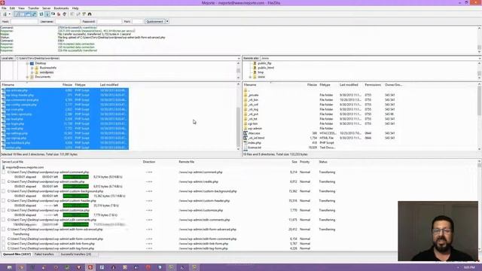Click the Quickconnect button
The height and width of the screenshot is (271, 482).
(x=154, y=22)
